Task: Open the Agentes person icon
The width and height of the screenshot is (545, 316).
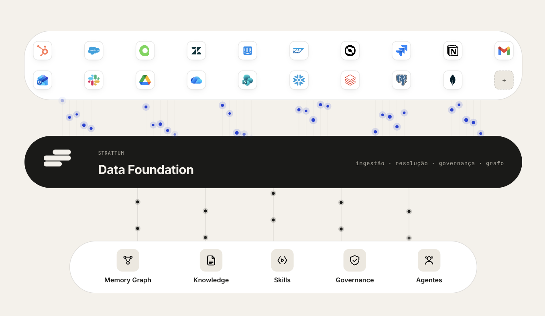Action: point(429,260)
